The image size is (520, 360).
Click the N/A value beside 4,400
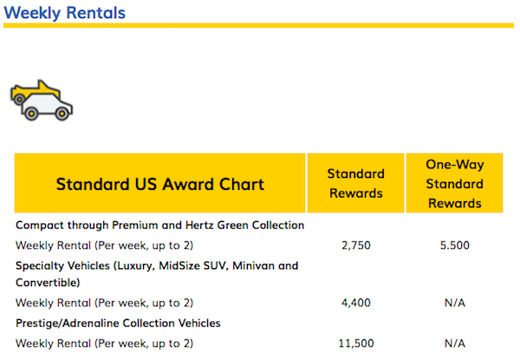point(454,304)
